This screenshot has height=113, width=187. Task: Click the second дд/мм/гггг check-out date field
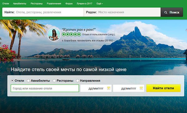pos(128,88)
